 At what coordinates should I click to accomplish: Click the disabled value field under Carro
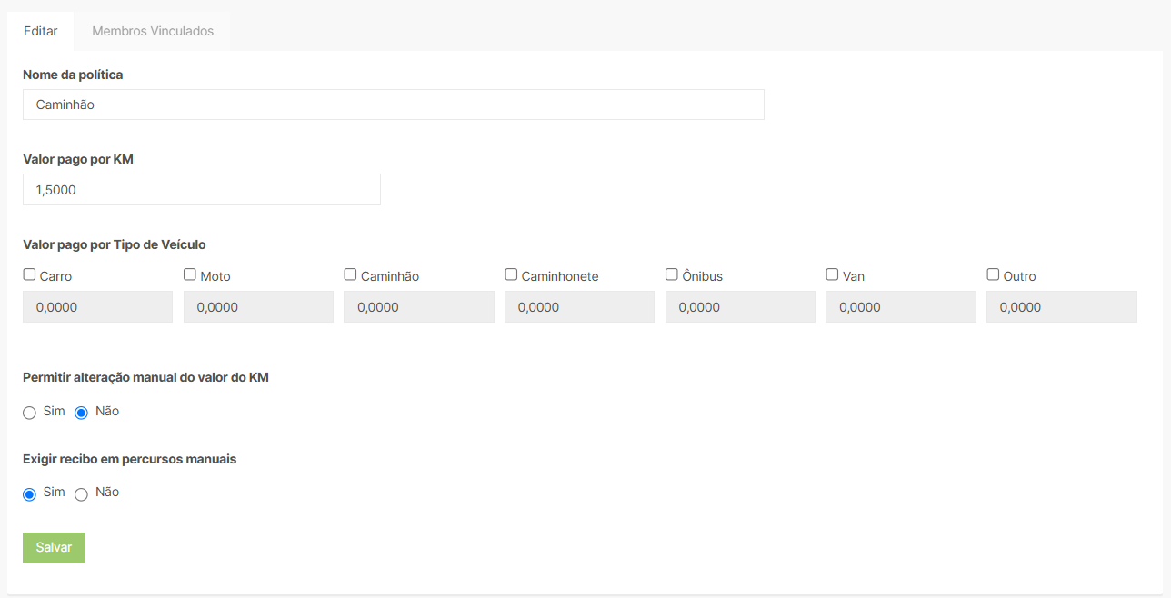click(x=97, y=307)
